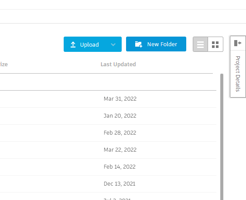Click the vertical scrollbar of file list

222,136
